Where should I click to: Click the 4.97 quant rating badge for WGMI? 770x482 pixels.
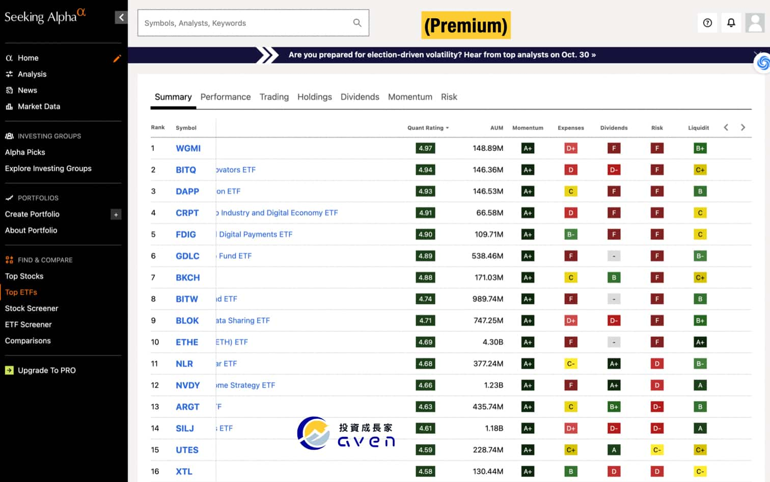coord(425,148)
